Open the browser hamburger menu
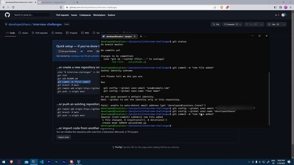 click(x=291, y=7)
